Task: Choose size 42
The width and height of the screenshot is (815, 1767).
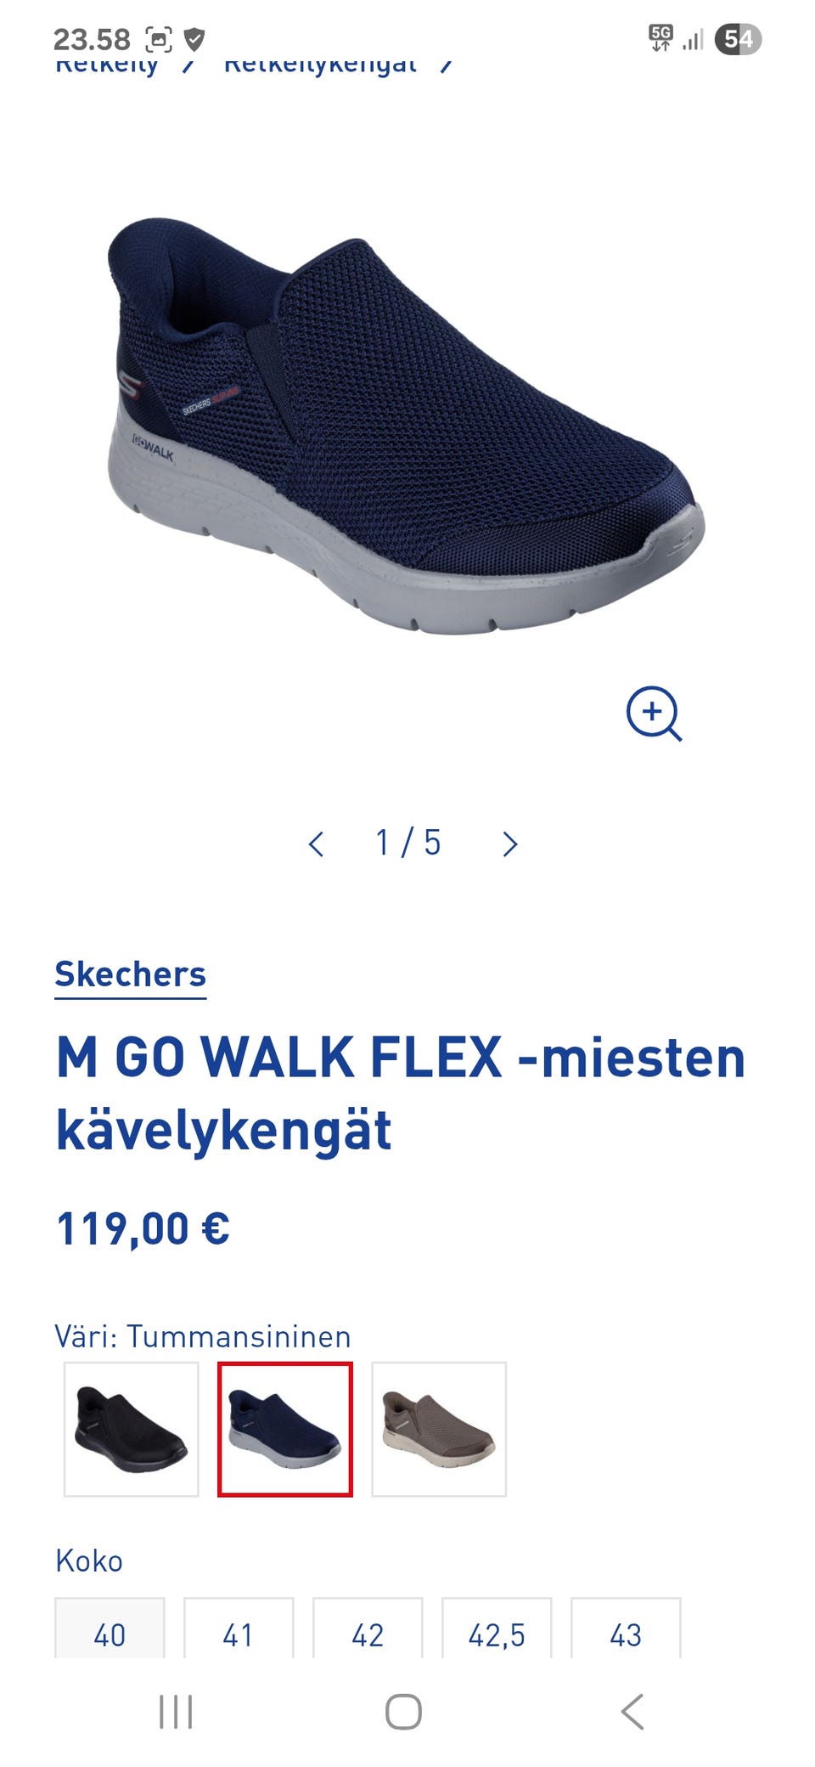Action: tap(368, 1628)
